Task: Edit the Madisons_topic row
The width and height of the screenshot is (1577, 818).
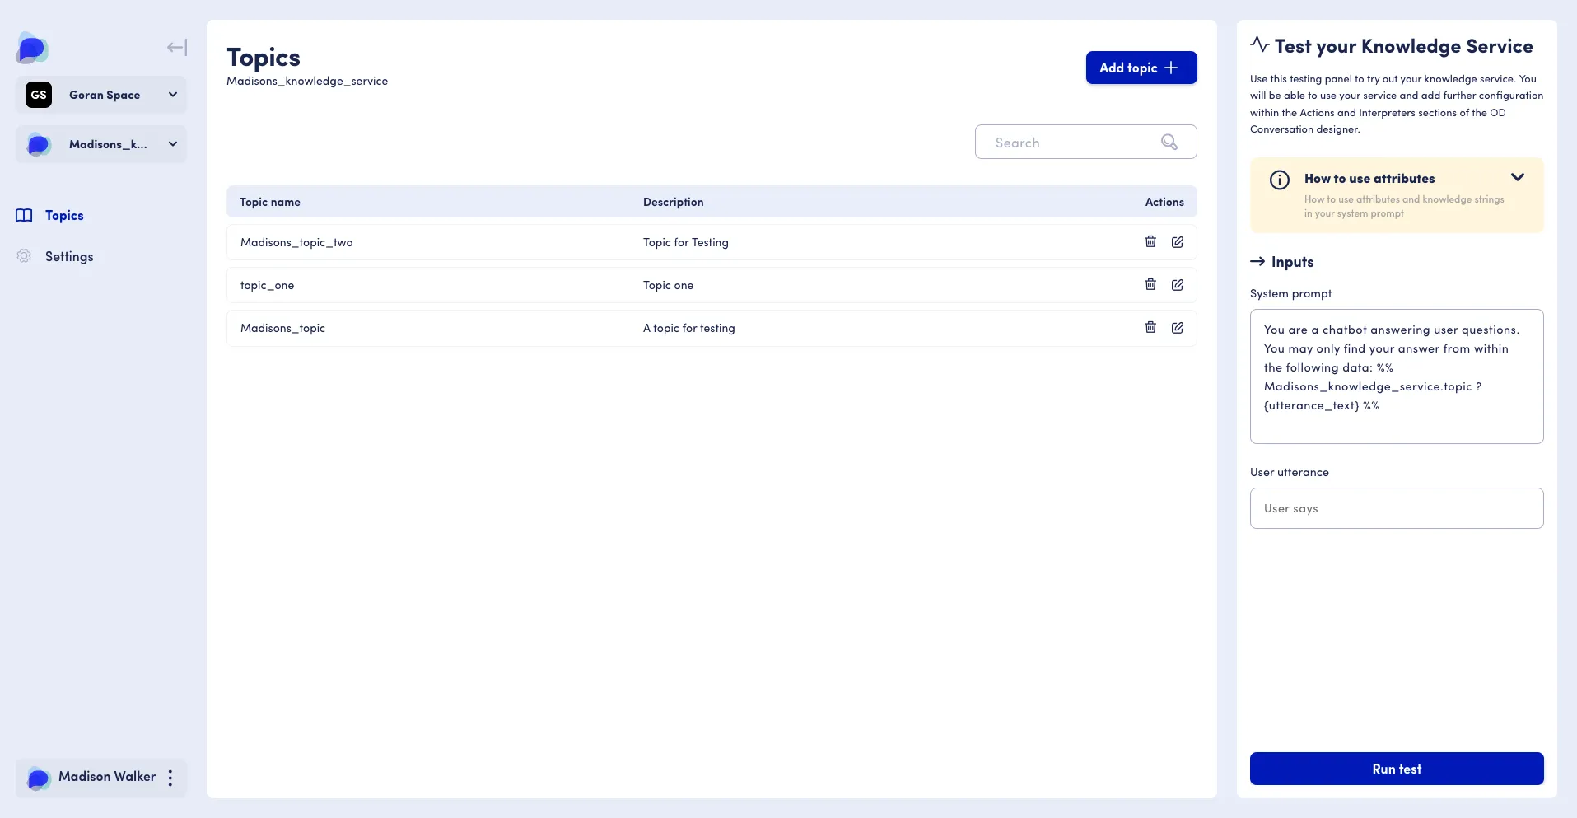Action: pos(1178,327)
